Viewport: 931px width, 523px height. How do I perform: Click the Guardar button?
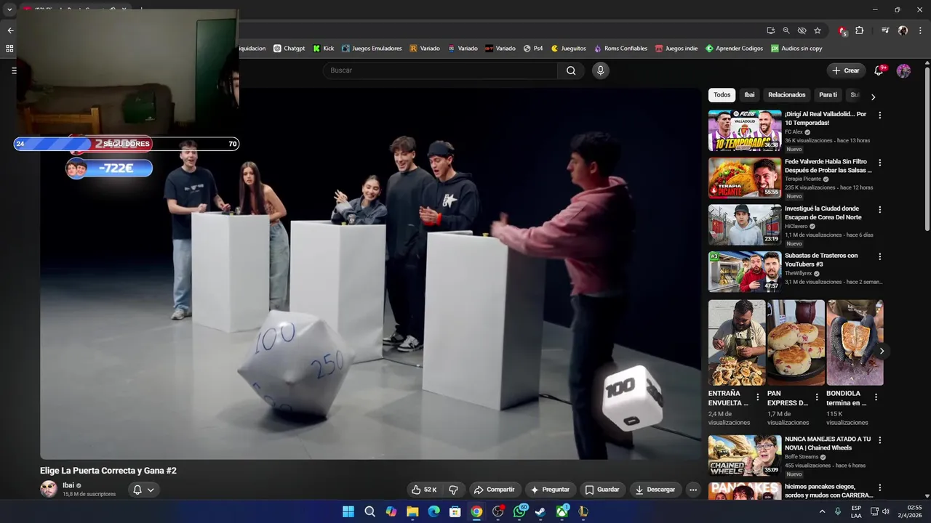click(x=602, y=490)
